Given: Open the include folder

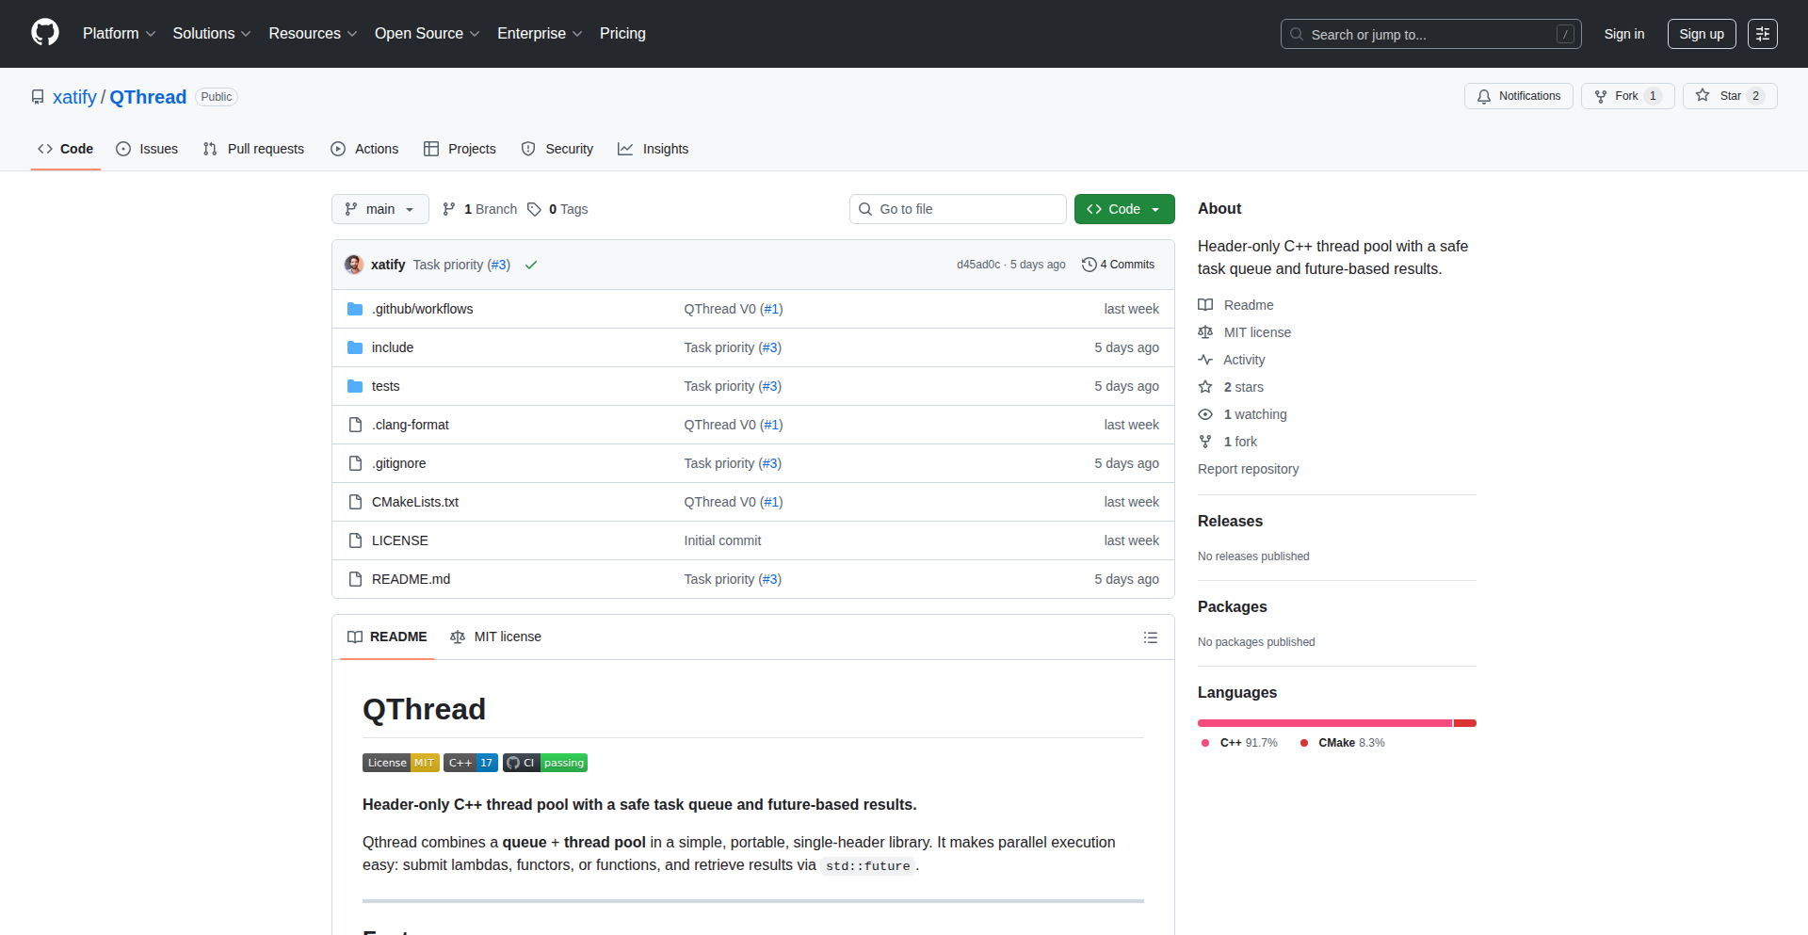Looking at the screenshot, I should [392, 347].
